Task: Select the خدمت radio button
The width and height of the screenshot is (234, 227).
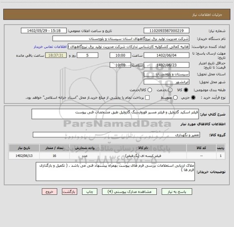Action: coord(170,90)
